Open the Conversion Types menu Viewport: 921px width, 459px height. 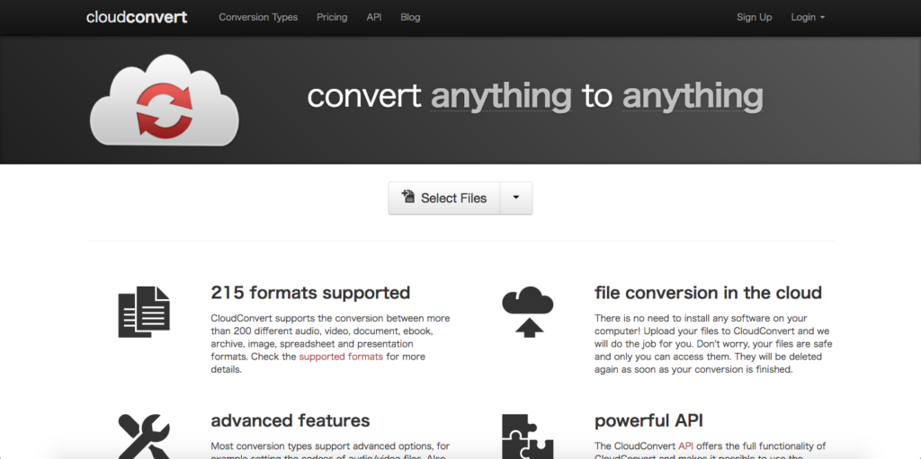tap(258, 17)
